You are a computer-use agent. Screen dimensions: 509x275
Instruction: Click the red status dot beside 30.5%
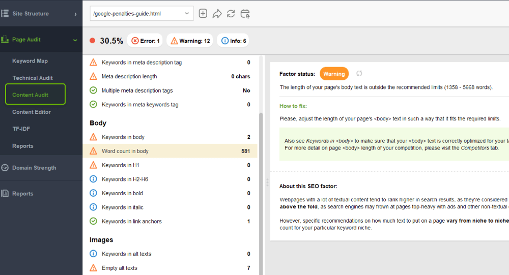click(x=93, y=41)
